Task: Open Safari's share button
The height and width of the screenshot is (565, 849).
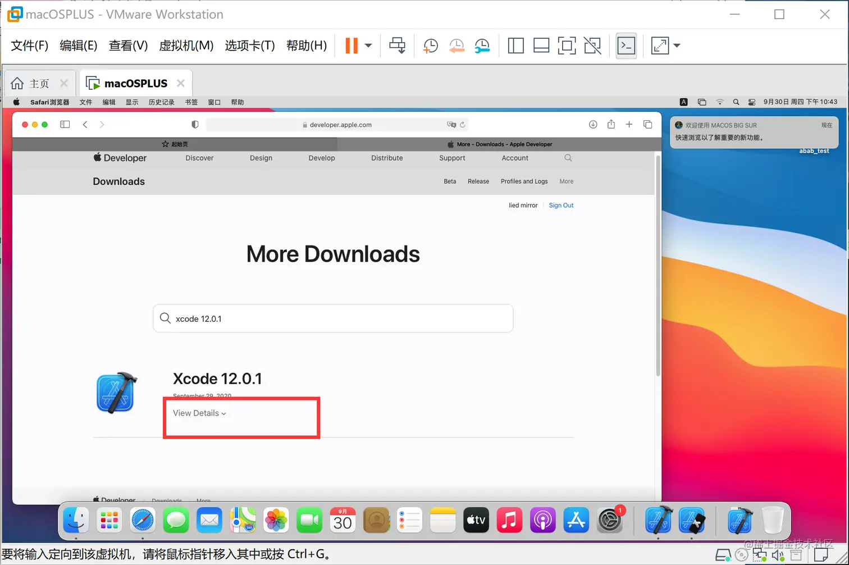Action: pyautogui.click(x=611, y=124)
